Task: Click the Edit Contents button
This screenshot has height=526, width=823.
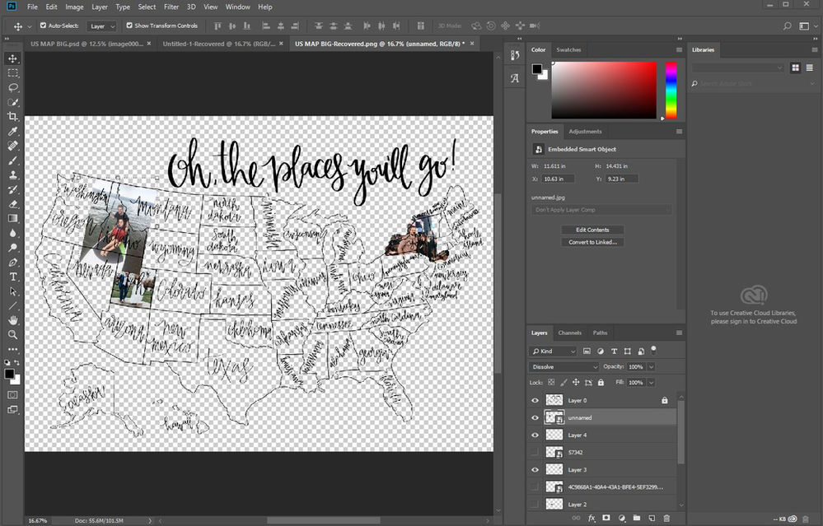Action: pos(592,230)
